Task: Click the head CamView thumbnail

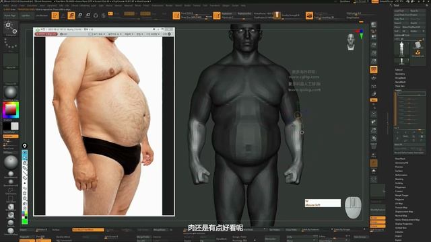Action: coord(350,42)
